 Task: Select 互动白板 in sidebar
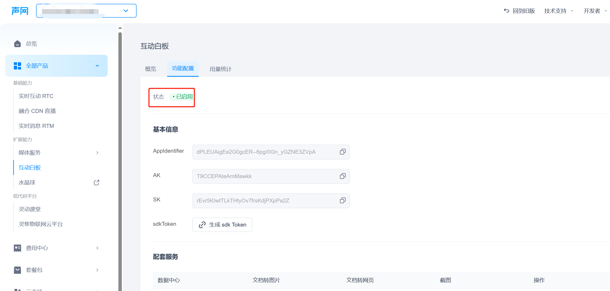click(30, 168)
